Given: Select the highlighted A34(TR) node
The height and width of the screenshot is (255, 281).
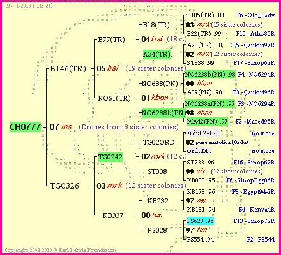Looking at the screenshot, I should tap(156, 54).
